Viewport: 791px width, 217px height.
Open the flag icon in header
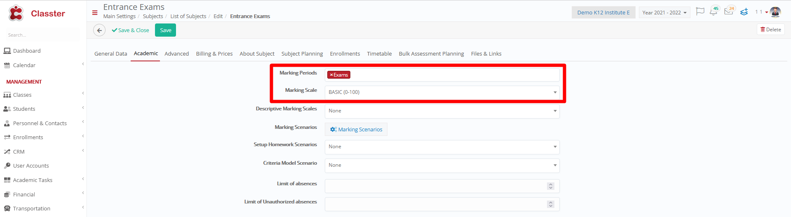click(700, 12)
